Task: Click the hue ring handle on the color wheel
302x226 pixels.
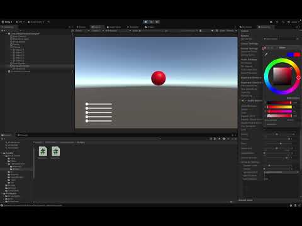Action: coord(298,78)
